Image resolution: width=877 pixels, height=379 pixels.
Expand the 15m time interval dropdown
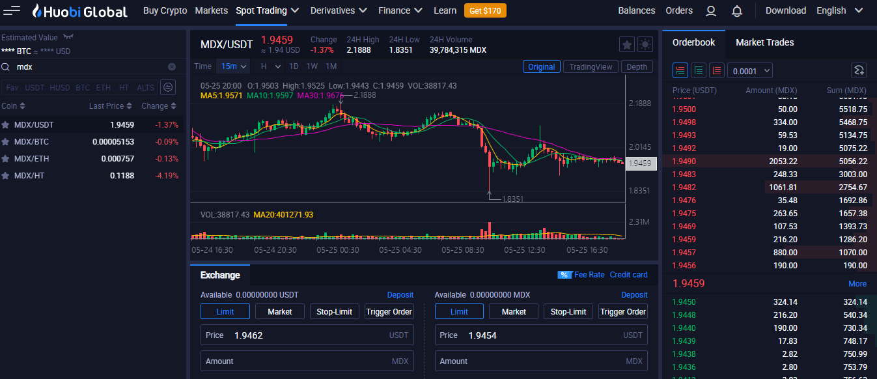pos(234,66)
